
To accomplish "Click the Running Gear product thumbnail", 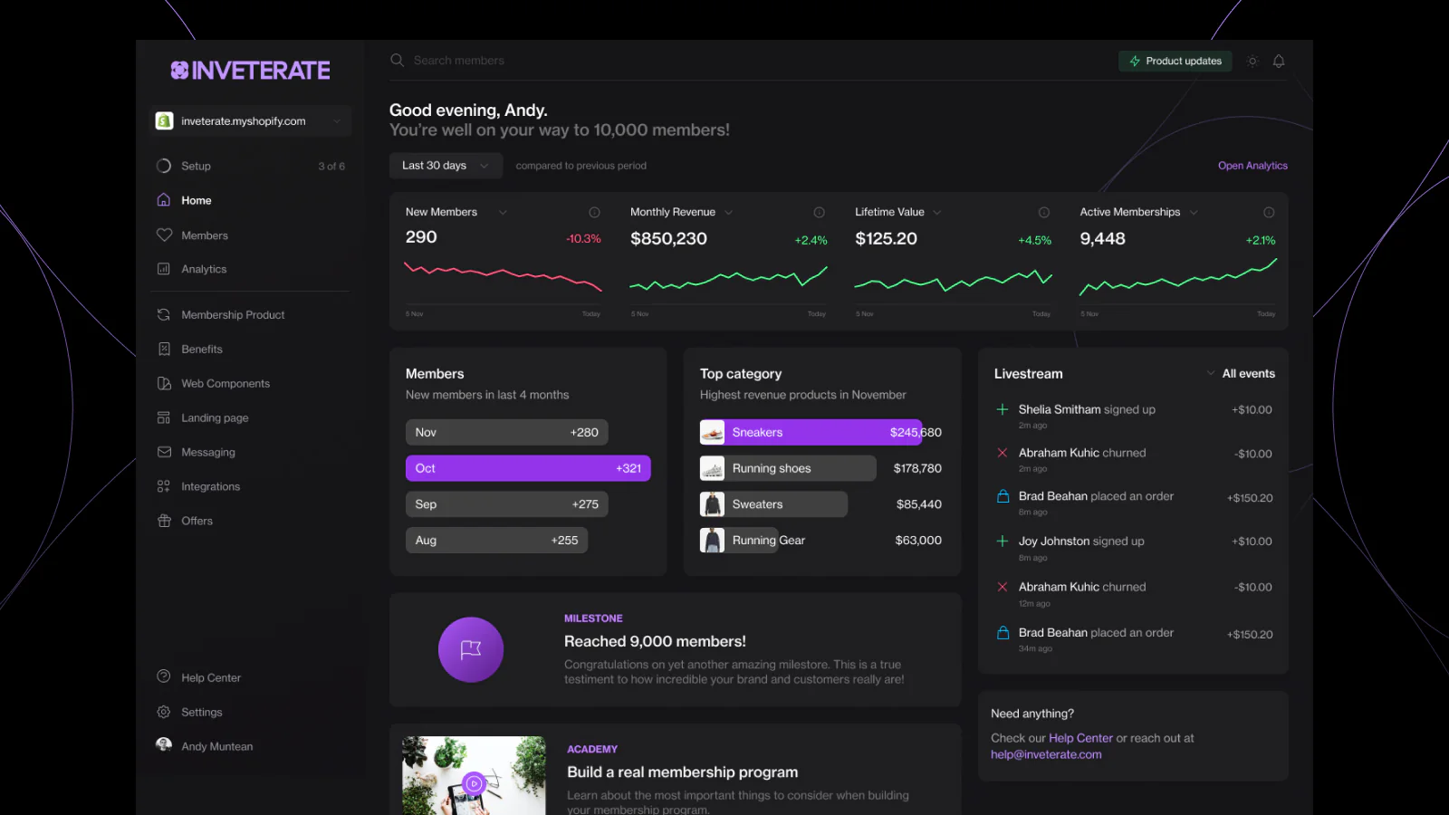I will [x=712, y=541].
